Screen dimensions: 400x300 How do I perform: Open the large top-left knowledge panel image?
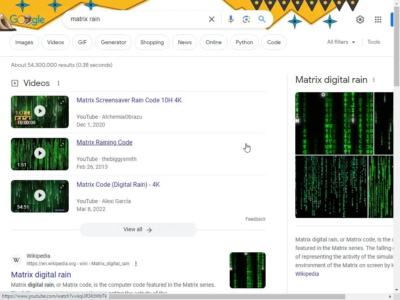click(x=334, y=123)
